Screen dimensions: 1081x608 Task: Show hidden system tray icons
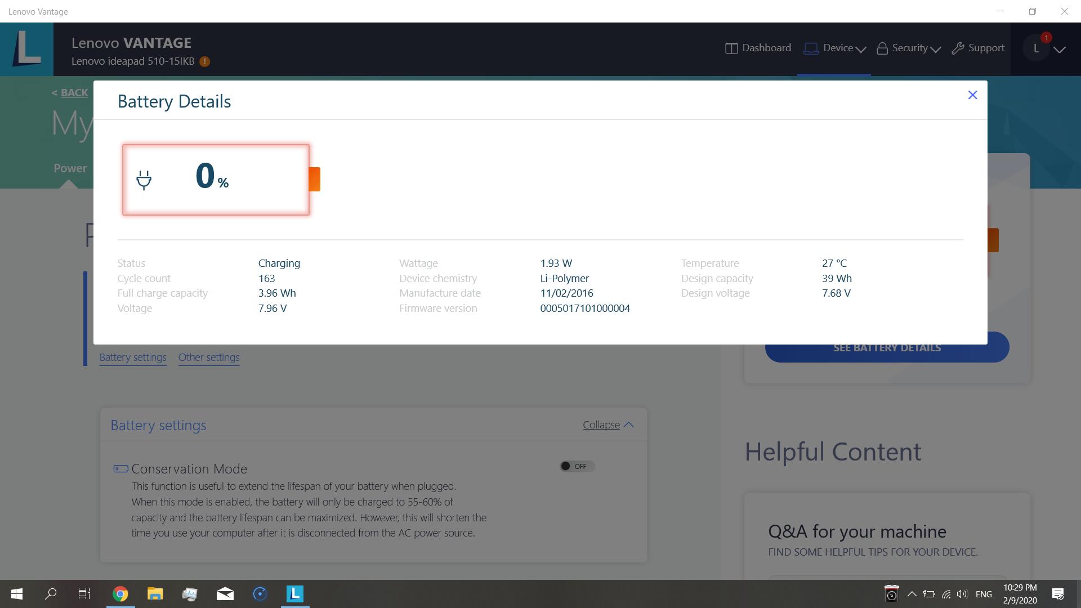pyautogui.click(x=912, y=594)
